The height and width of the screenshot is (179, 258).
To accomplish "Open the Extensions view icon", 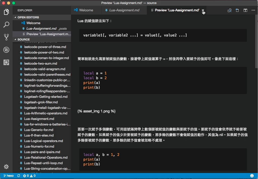I will point(6,62).
